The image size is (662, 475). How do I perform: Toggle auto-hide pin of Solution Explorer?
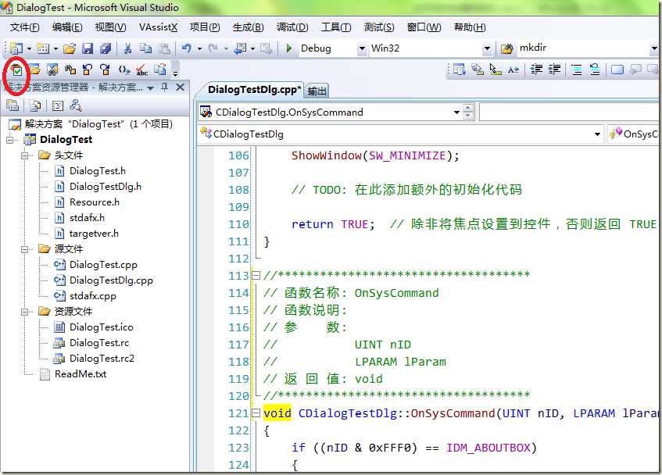coord(164,87)
